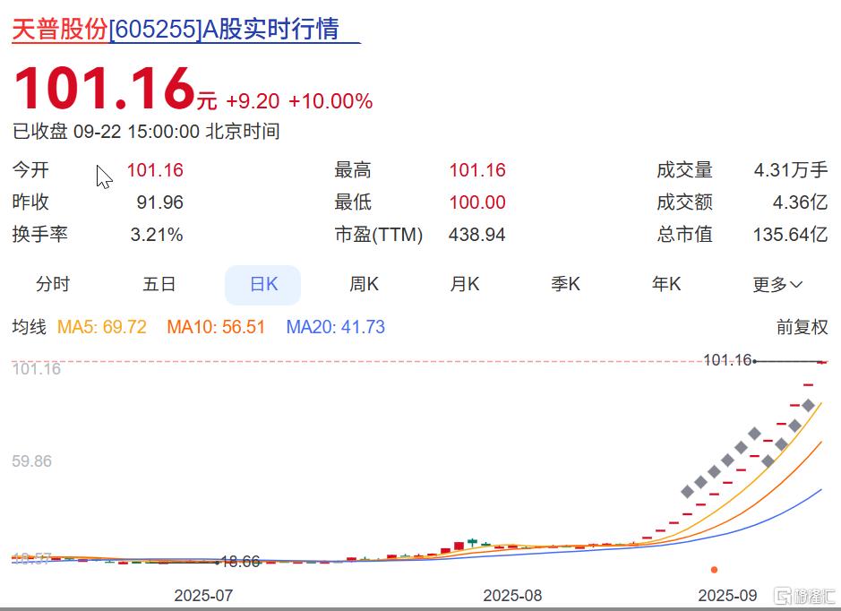Screen dimensions: 841x611
Task: Click the 市盈(TTM) value 438.94
Action: pos(476,235)
